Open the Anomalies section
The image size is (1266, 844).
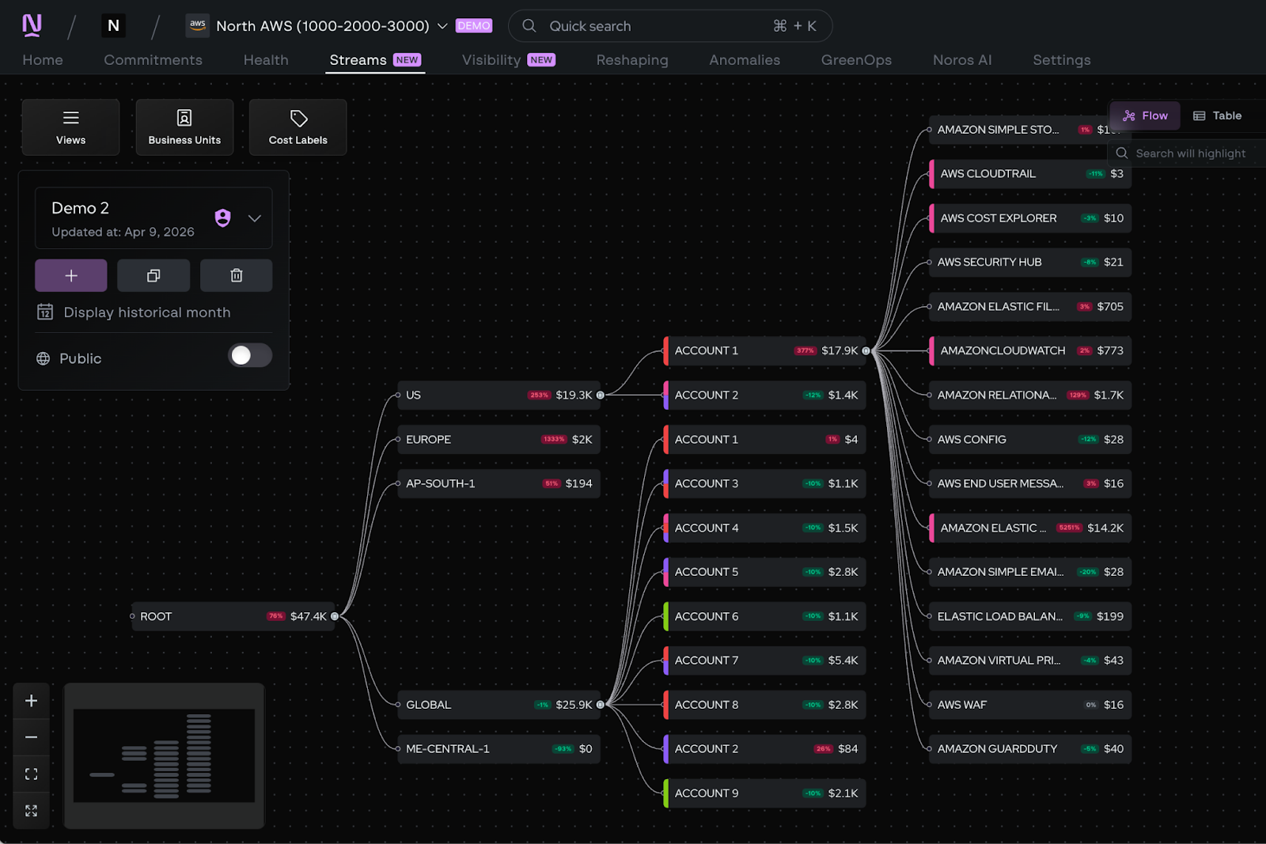744,59
